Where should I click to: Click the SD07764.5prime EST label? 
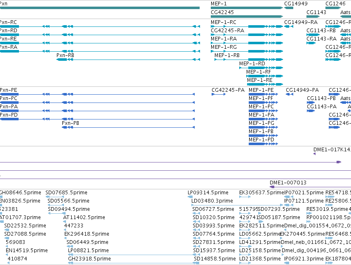coord(214,234)
